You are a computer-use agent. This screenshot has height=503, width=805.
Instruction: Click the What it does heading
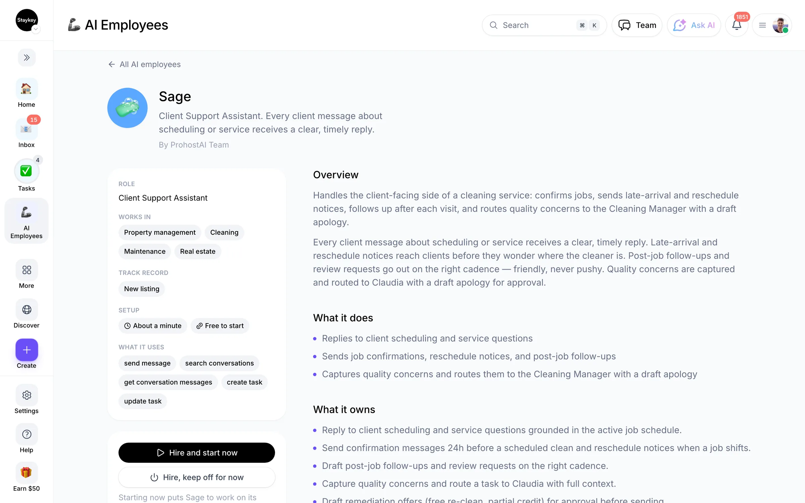point(343,318)
